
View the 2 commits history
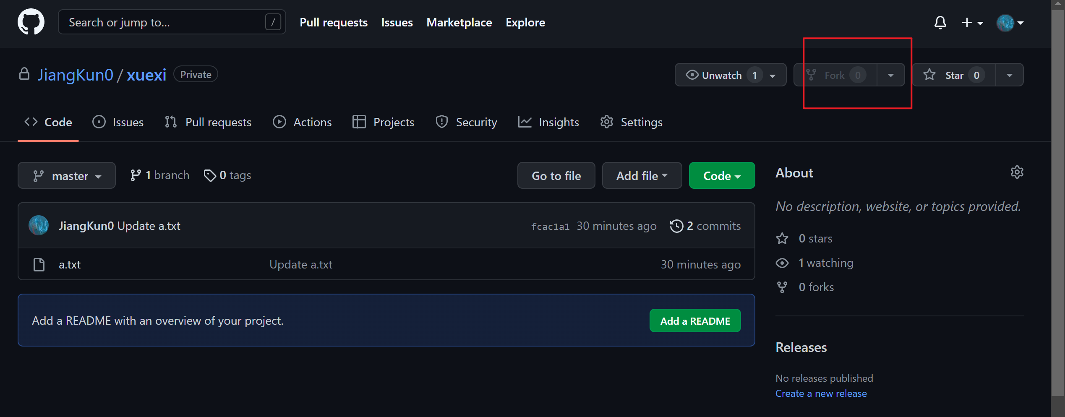[705, 226]
